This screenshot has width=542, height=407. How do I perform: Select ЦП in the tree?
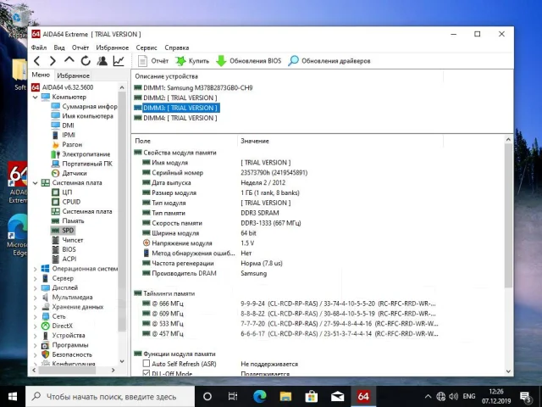click(62, 192)
